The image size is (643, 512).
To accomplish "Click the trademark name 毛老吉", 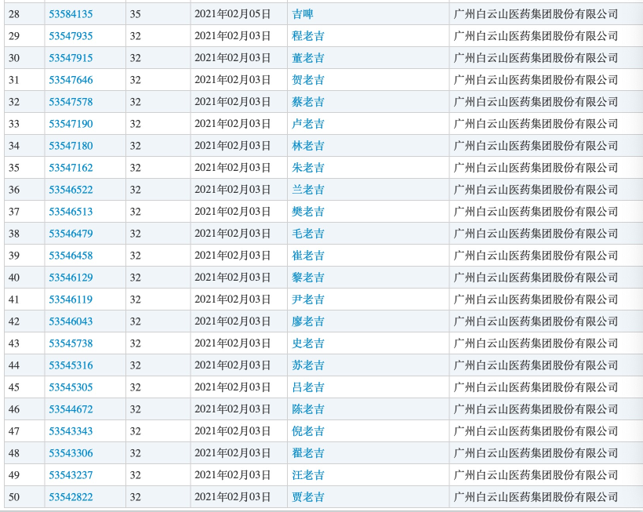I will click(308, 234).
